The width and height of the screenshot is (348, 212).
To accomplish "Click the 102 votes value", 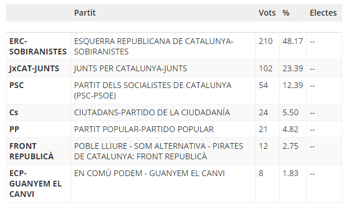I will (265, 68).
